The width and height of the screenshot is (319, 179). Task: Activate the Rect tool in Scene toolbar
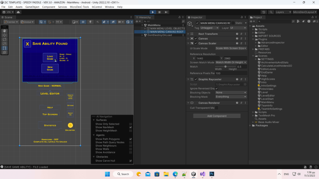tap(5, 48)
